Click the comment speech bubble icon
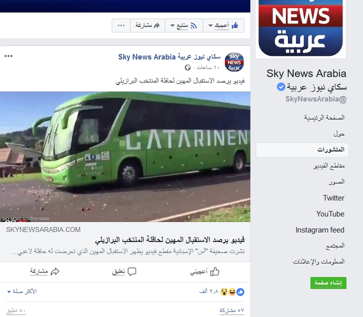 132,271
